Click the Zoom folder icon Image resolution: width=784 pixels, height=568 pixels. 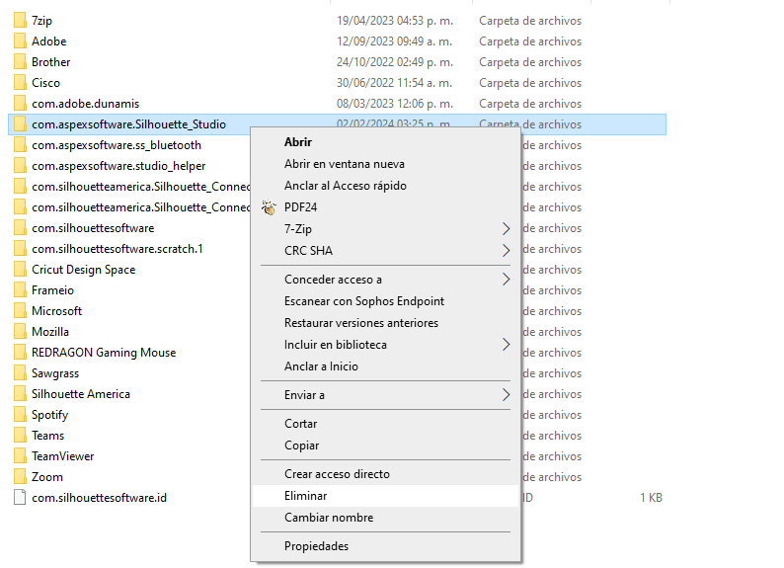pyautogui.click(x=19, y=477)
